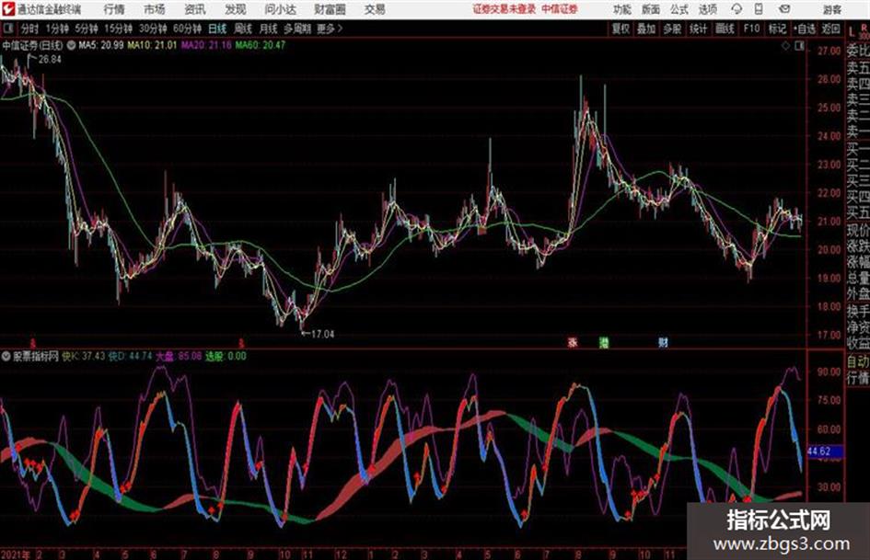Expand the 股票指标网 sub-indicator dropdown arrow

pyautogui.click(x=6, y=356)
